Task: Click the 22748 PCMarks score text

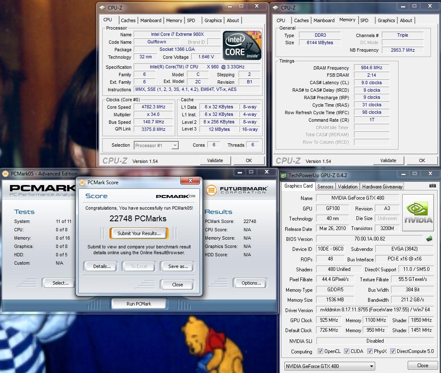Action: tap(138, 219)
